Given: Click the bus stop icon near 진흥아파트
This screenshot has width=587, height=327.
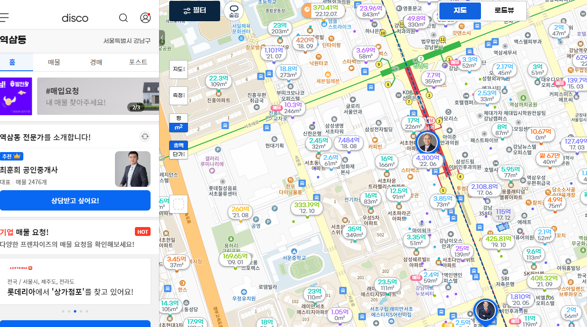Looking at the screenshot, I should (225, 126).
